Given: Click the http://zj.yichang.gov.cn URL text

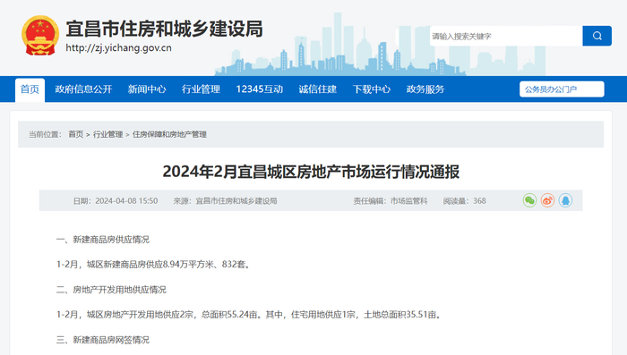Looking at the screenshot, I should tap(119, 48).
